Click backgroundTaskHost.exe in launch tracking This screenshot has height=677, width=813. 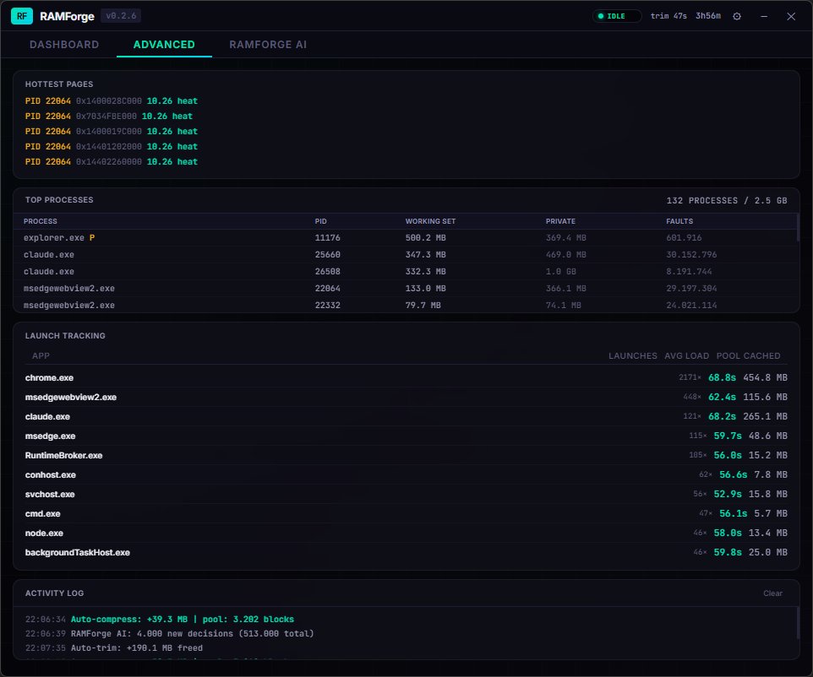tap(77, 553)
